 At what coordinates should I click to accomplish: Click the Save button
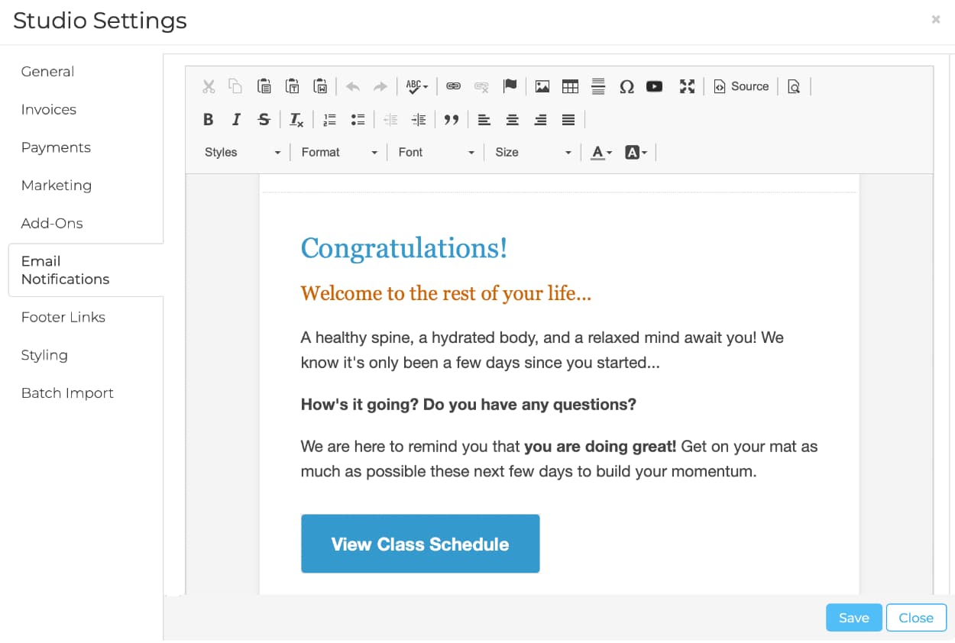tap(853, 618)
